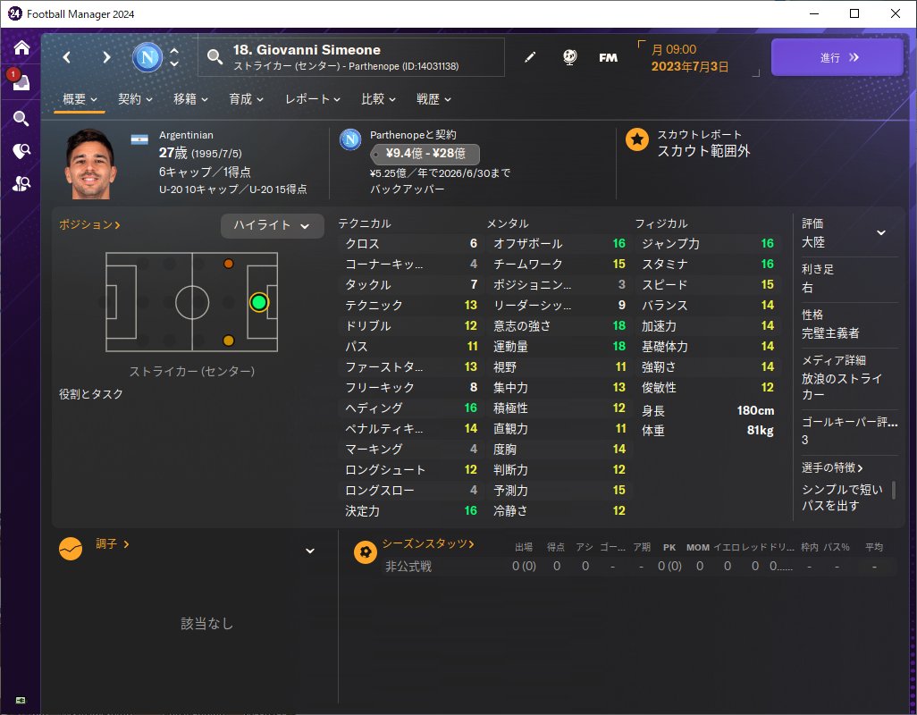Click the player search field
Image resolution: width=917 pixels, height=715 pixels.
[351, 57]
